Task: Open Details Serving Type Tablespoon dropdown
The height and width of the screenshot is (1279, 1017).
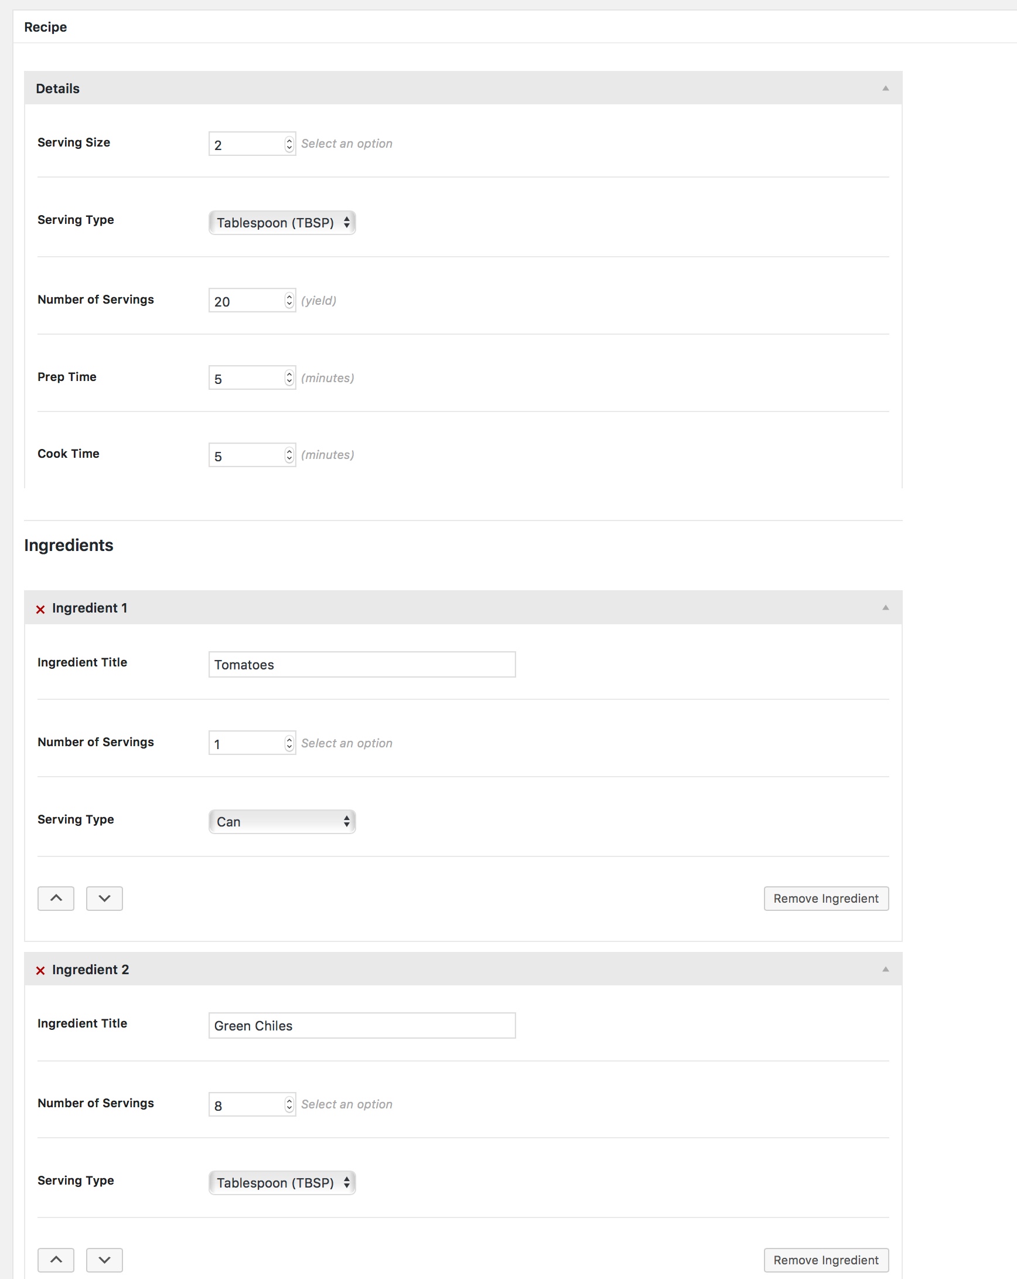Action: point(282,223)
